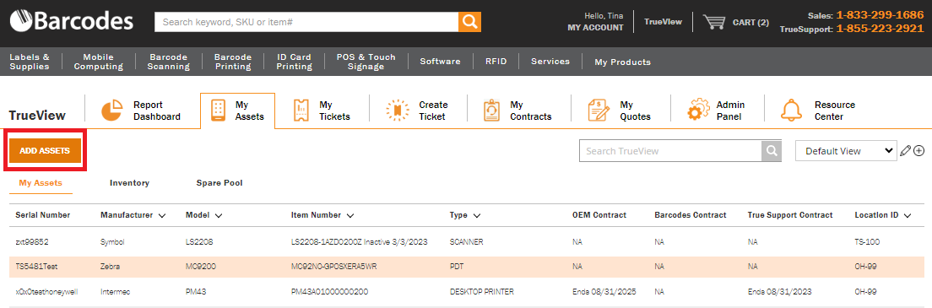Open My Products menu

(622, 62)
